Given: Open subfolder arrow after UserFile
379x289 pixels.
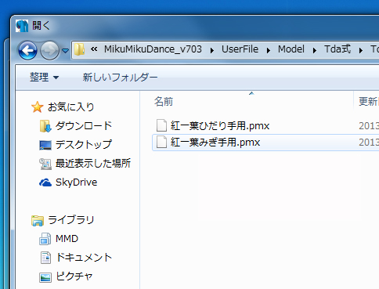Looking at the screenshot, I should point(268,50).
